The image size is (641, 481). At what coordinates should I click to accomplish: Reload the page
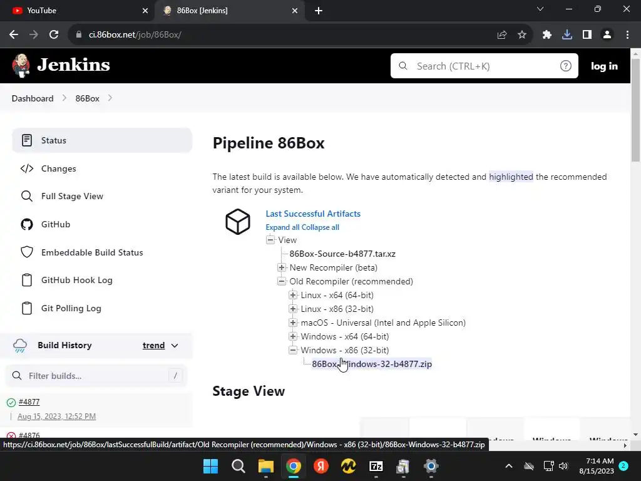pyautogui.click(x=54, y=35)
